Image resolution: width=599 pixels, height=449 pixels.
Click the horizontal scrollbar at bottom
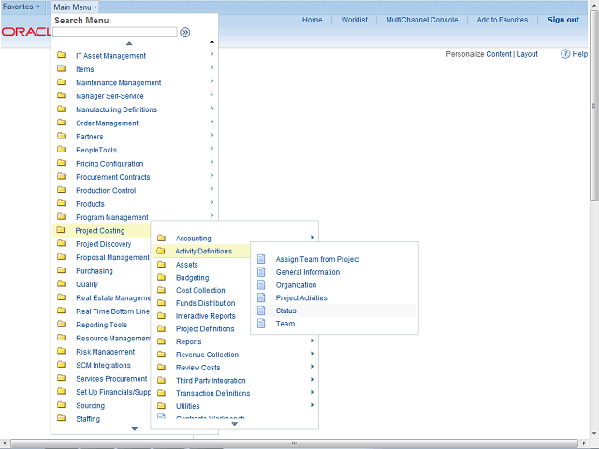click(294, 442)
